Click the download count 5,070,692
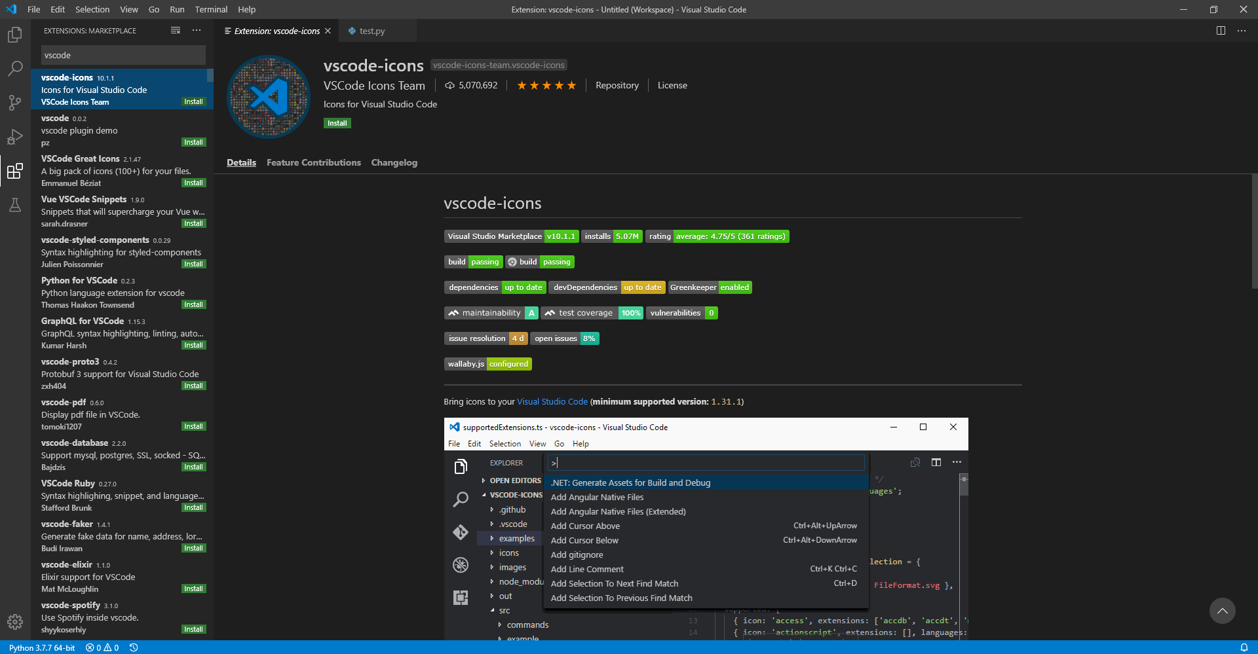 click(x=471, y=85)
